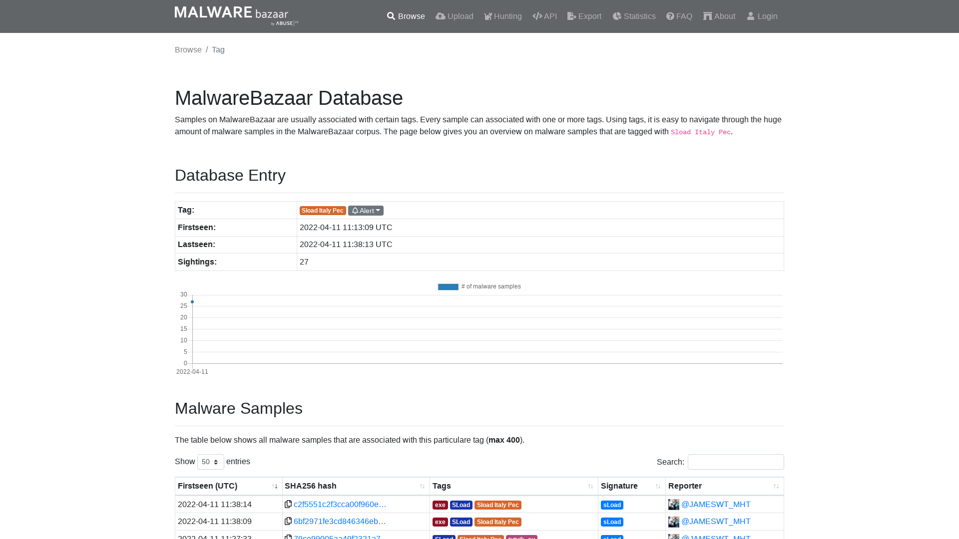Image resolution: width=959 pixels, height=539 pixels.
Task: Open the Export nav item
Action: pyautogui.click(x=584, y=16)
